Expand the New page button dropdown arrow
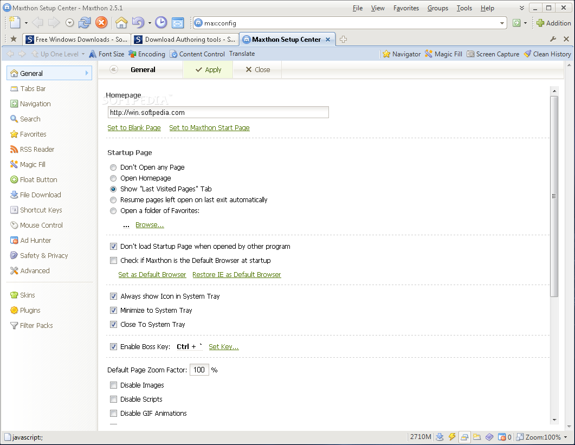This screenshot has width=575, height=445. coord(26,23)
